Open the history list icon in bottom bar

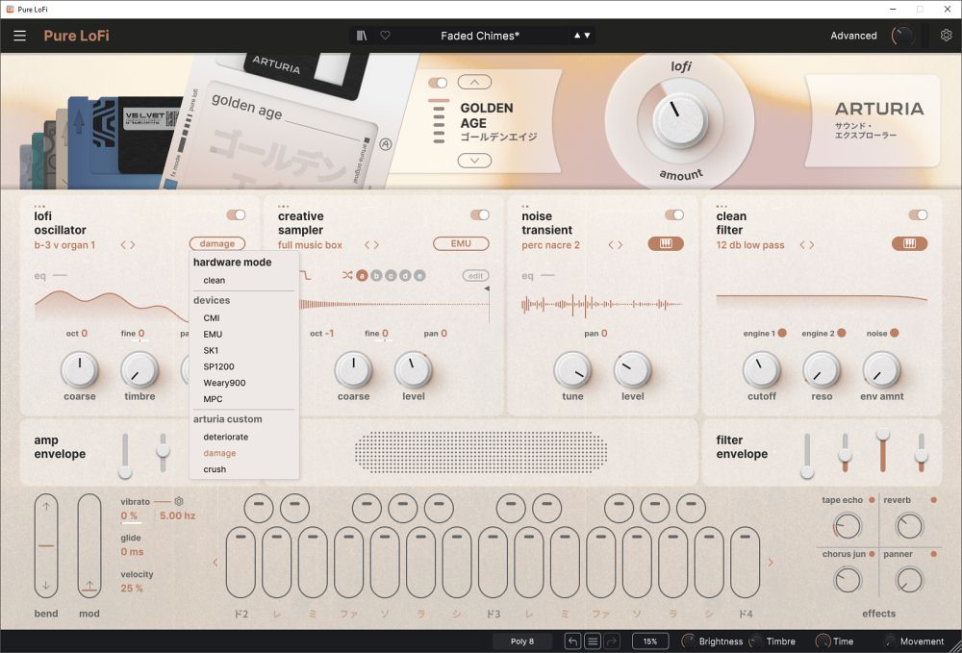[x=593, y=641]
